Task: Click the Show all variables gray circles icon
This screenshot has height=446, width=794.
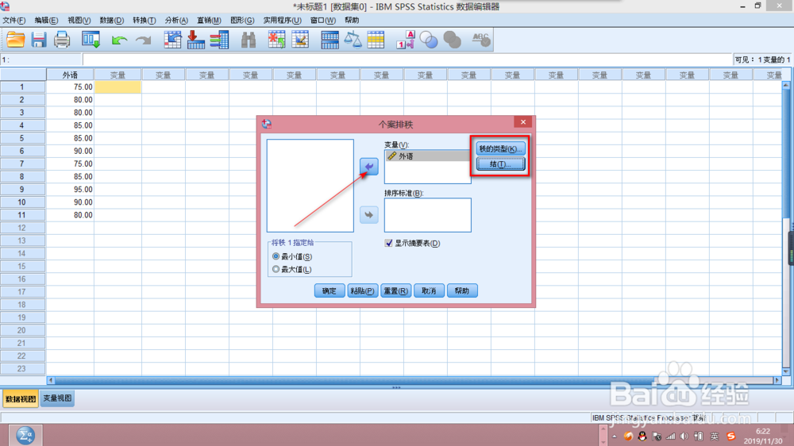Action: coord(453,40)
